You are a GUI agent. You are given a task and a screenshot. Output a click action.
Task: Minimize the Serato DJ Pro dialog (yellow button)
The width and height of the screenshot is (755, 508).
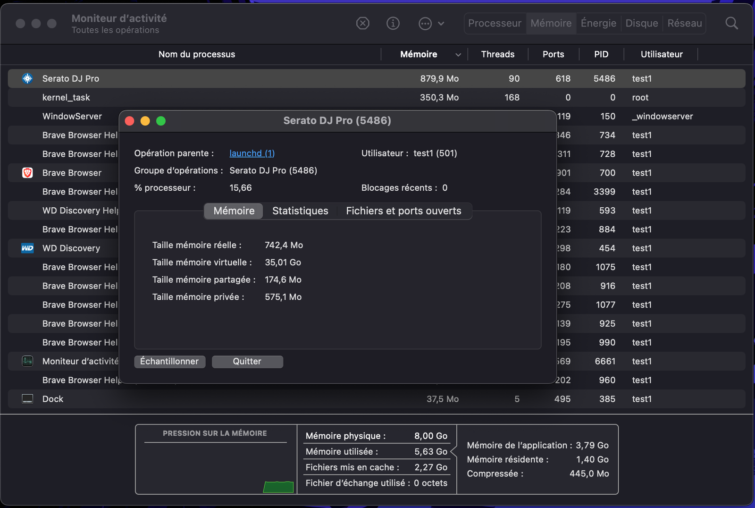tap(145, 121)
